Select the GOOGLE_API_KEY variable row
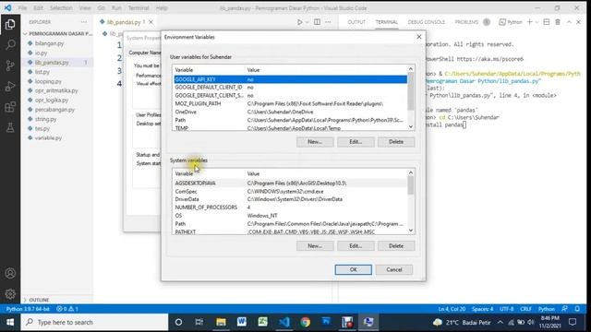 point(290,79)
